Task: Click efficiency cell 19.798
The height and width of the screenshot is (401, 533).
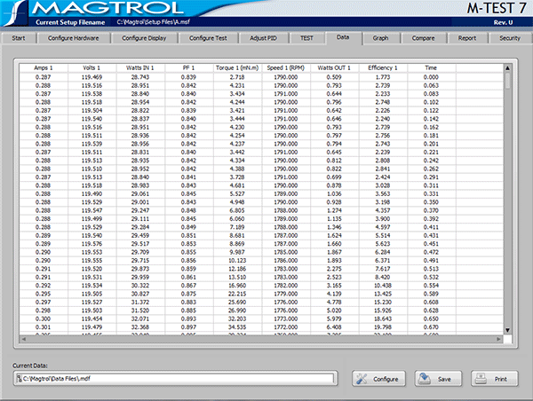Action: click(383, 327)
